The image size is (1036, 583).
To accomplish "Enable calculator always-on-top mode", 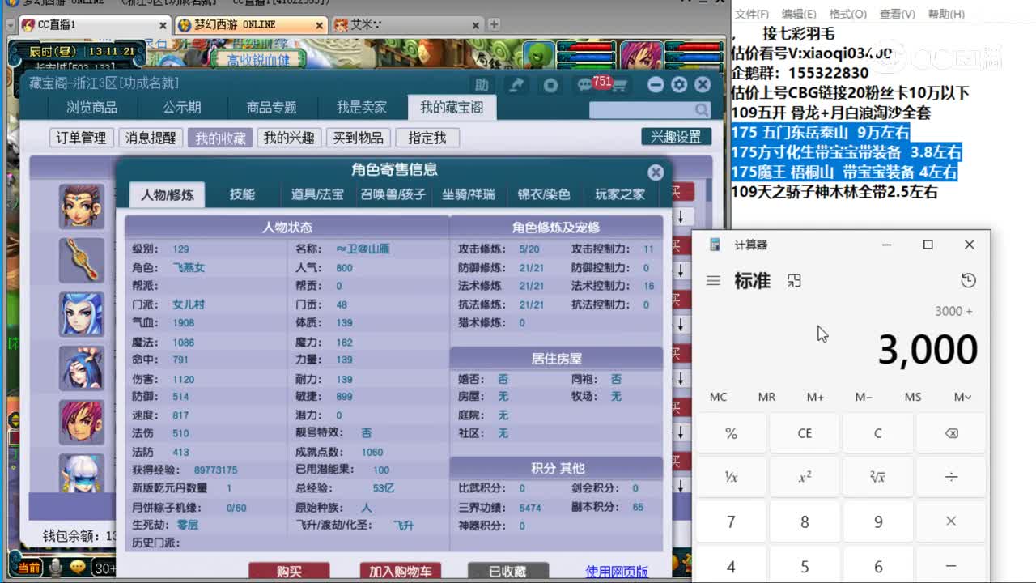I will (794, 280).
